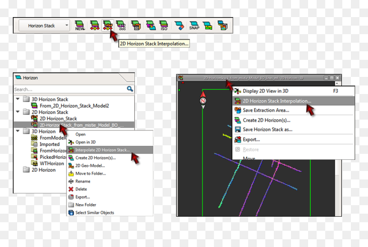Click the horizon stack icon with orange cube
The height and width of the screenshot is (247, 368).
[x=136, y=25]
